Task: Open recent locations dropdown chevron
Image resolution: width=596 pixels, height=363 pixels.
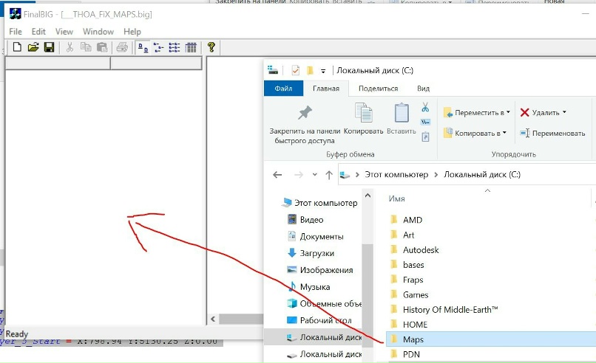Action: click(315, 175)
